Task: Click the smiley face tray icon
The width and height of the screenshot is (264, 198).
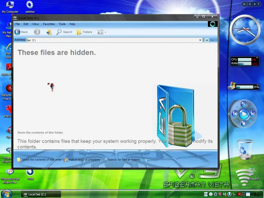Action: click(x=211, y=194)
